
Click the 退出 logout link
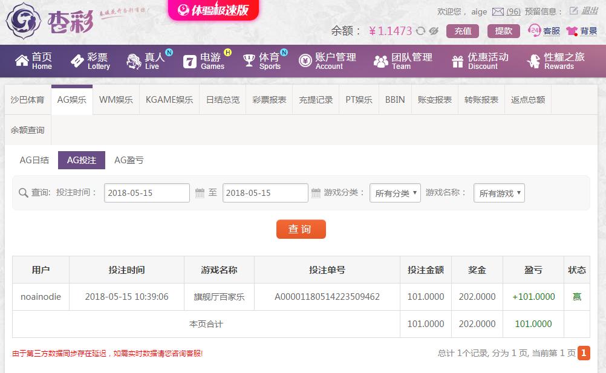point(590,11)
